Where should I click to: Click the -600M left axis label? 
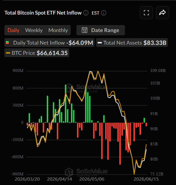point(17,157)
